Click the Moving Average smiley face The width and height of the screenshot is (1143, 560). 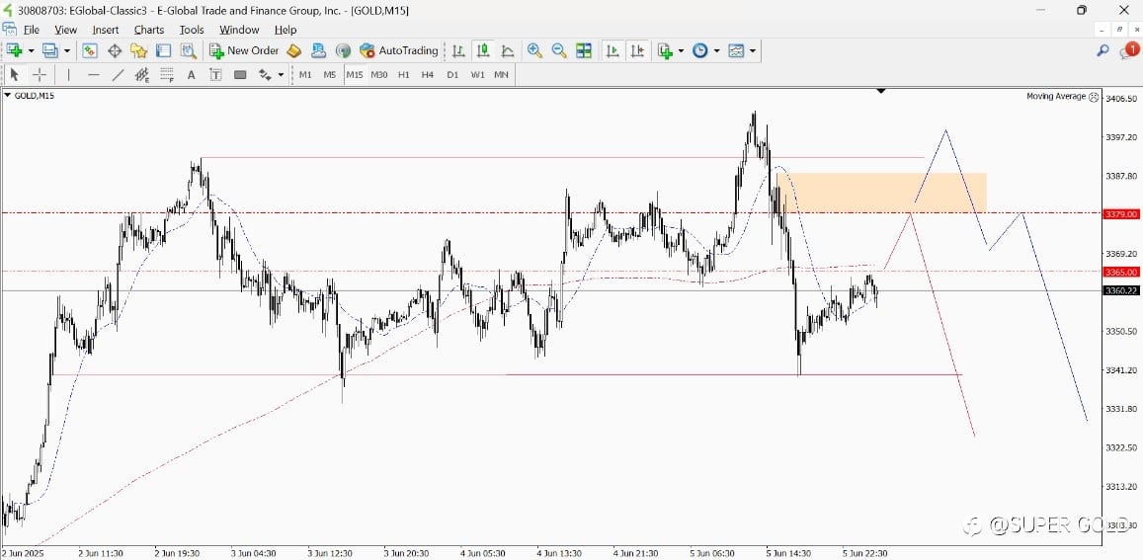click(x=1094, y=96)
